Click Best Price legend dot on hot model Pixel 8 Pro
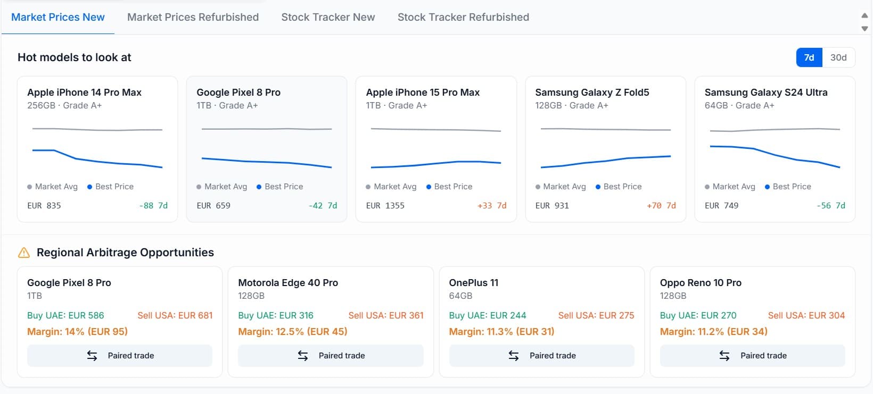Image resolution: width=873 pixels, height=394 pixels. 259,187
